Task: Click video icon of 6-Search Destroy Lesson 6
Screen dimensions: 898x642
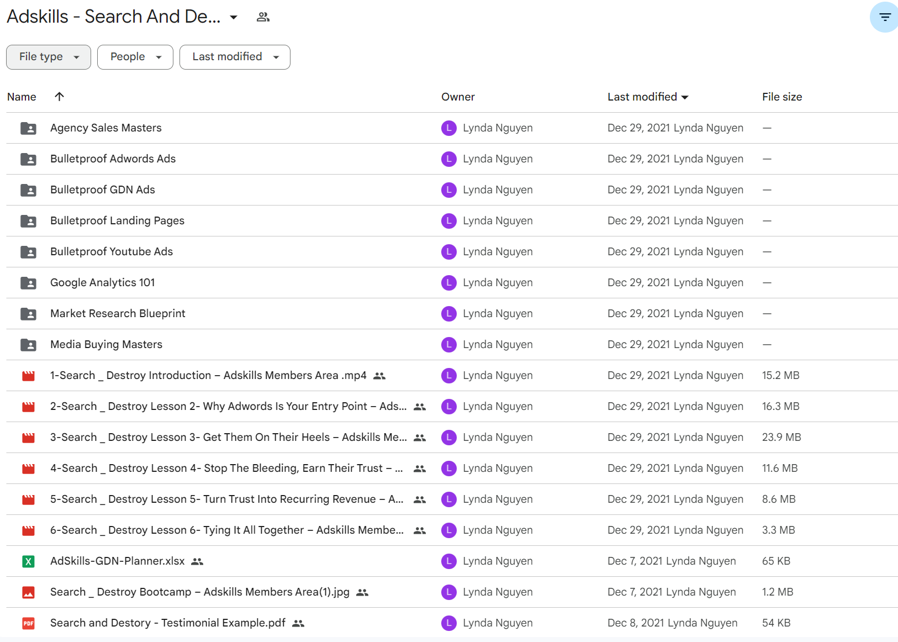Action: [28, 530]
